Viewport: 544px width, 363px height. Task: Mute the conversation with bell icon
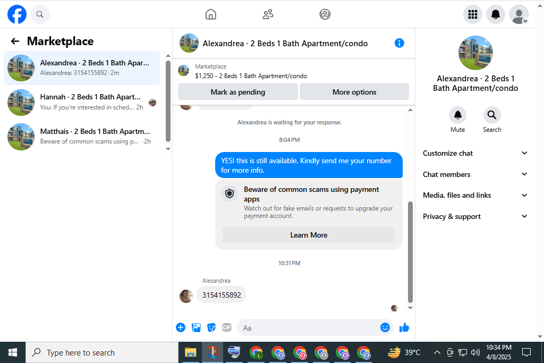coord(457,115)
